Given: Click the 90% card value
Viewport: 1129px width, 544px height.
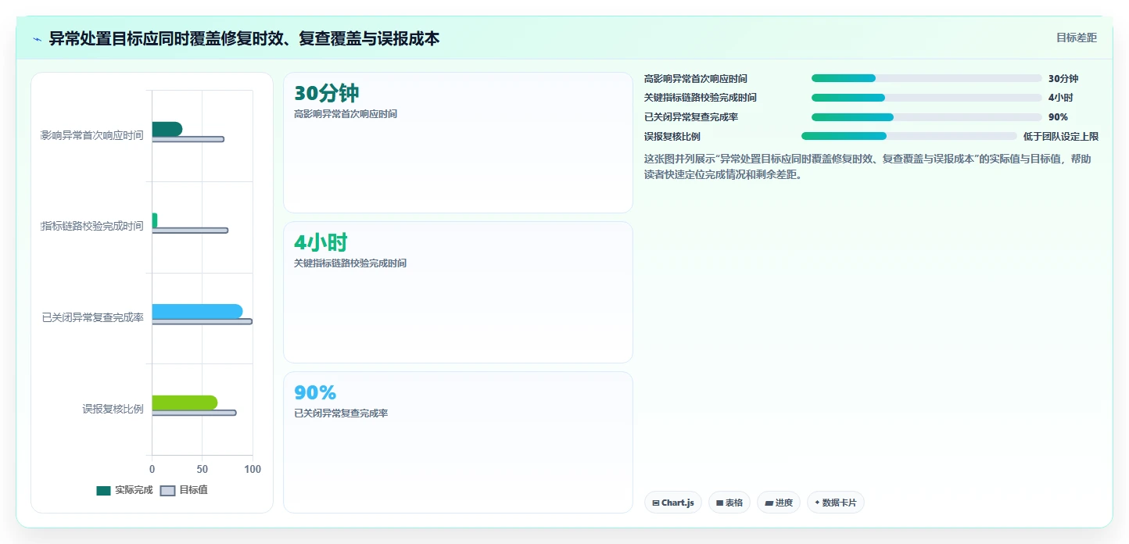Looking at the screenshot, I should pyautogui.click(x=315, y=393).
